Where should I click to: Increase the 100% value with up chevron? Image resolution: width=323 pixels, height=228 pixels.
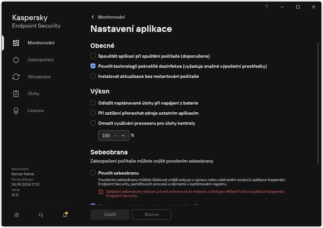(x=116, y=135)
